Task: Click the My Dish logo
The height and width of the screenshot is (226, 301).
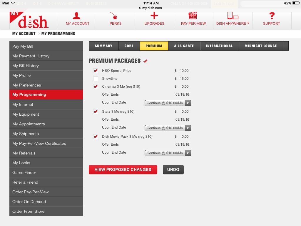Action: click(x=29, y=21)
